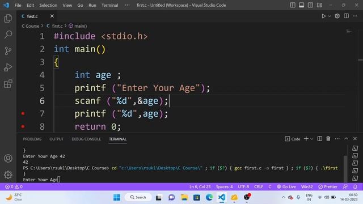Viewport: 363px width, 204px height.
Task: Open the Customize Layout icon
Action: [x=319, y=5]
